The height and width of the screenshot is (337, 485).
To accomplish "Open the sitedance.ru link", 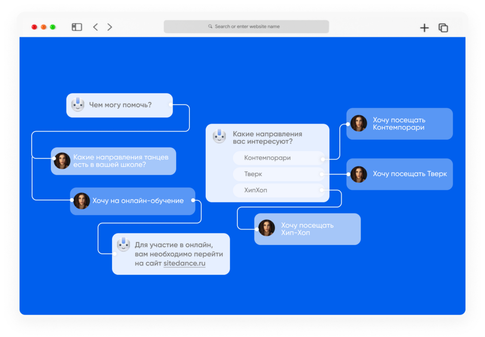I will pos(184,263).
